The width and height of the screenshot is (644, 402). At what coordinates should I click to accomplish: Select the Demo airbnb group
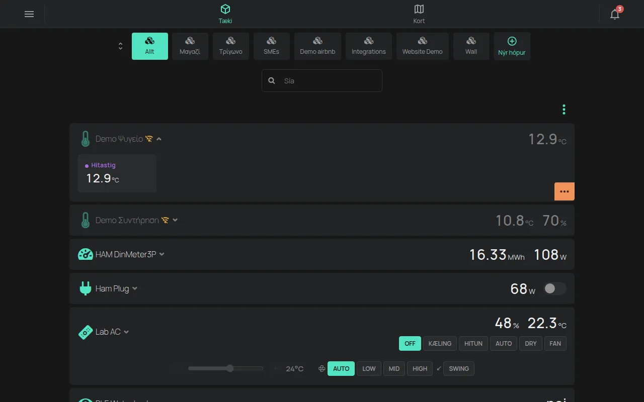point(317,46)
